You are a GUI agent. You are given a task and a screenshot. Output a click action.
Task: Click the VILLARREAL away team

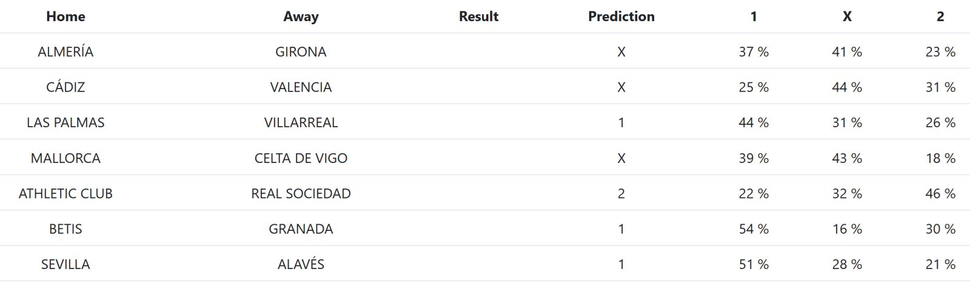301,122
